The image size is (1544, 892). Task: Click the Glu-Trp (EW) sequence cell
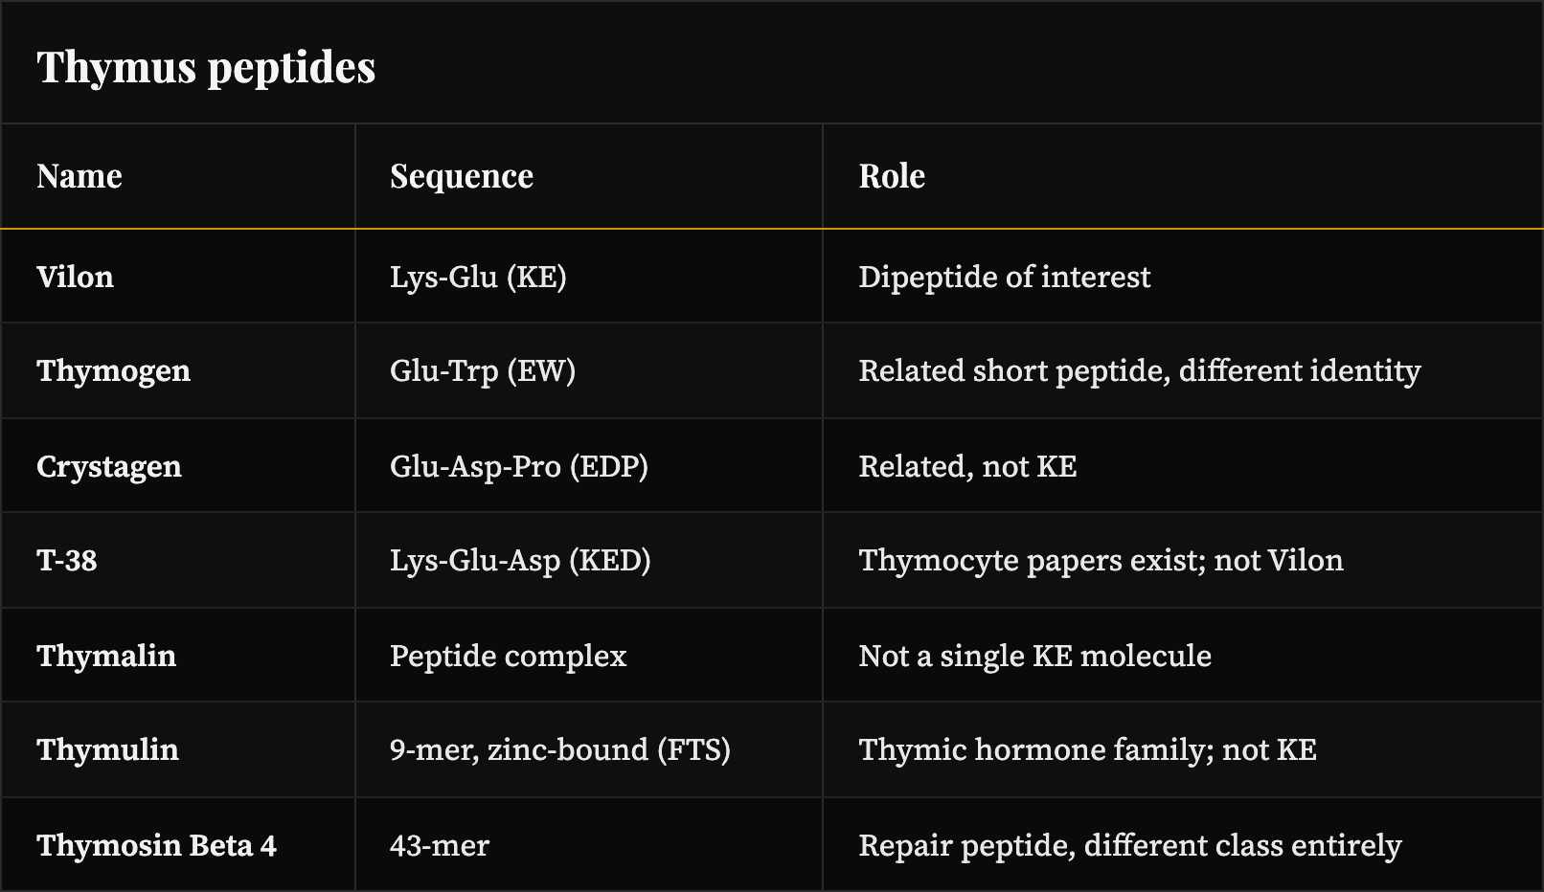click(x=589, y=370)
